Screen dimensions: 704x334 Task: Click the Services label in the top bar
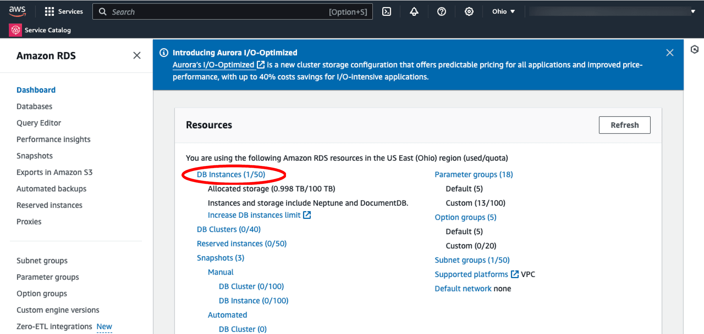click(70, 11)
